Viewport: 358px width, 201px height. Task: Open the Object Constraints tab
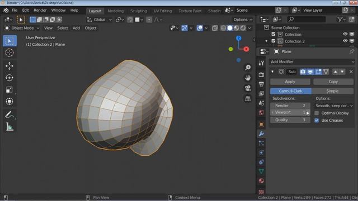point(261,162)
